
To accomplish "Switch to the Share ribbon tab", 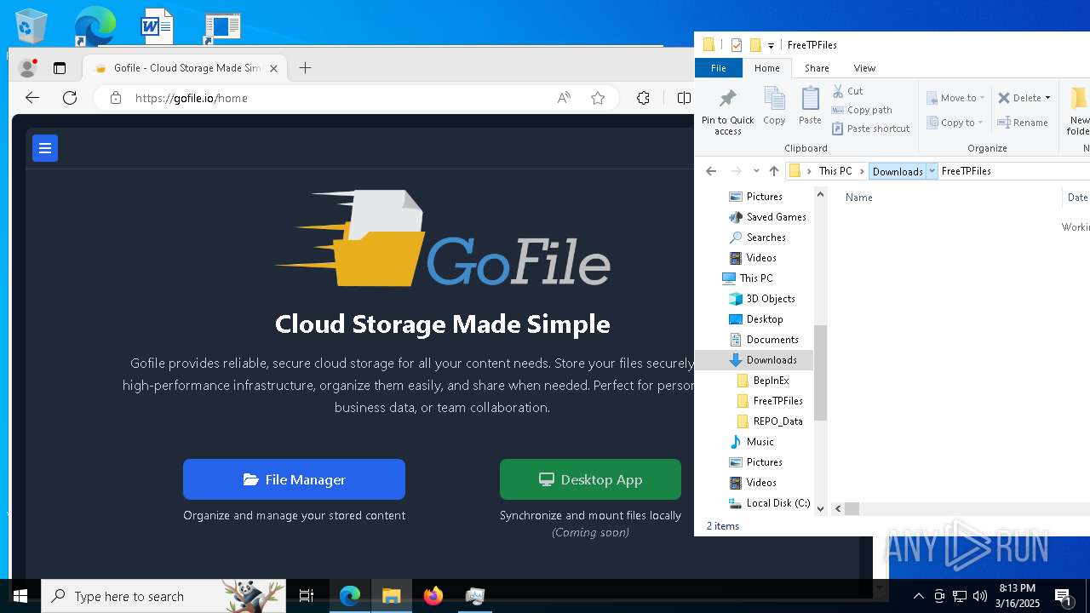I will pyautogui.click(x=817, y=68).
